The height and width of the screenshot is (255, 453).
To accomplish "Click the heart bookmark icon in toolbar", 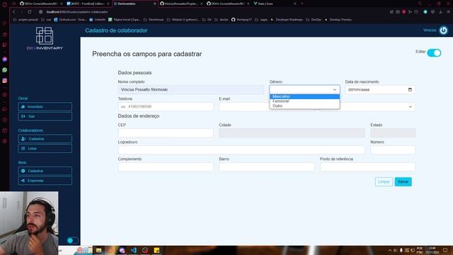I will [416, 12].
